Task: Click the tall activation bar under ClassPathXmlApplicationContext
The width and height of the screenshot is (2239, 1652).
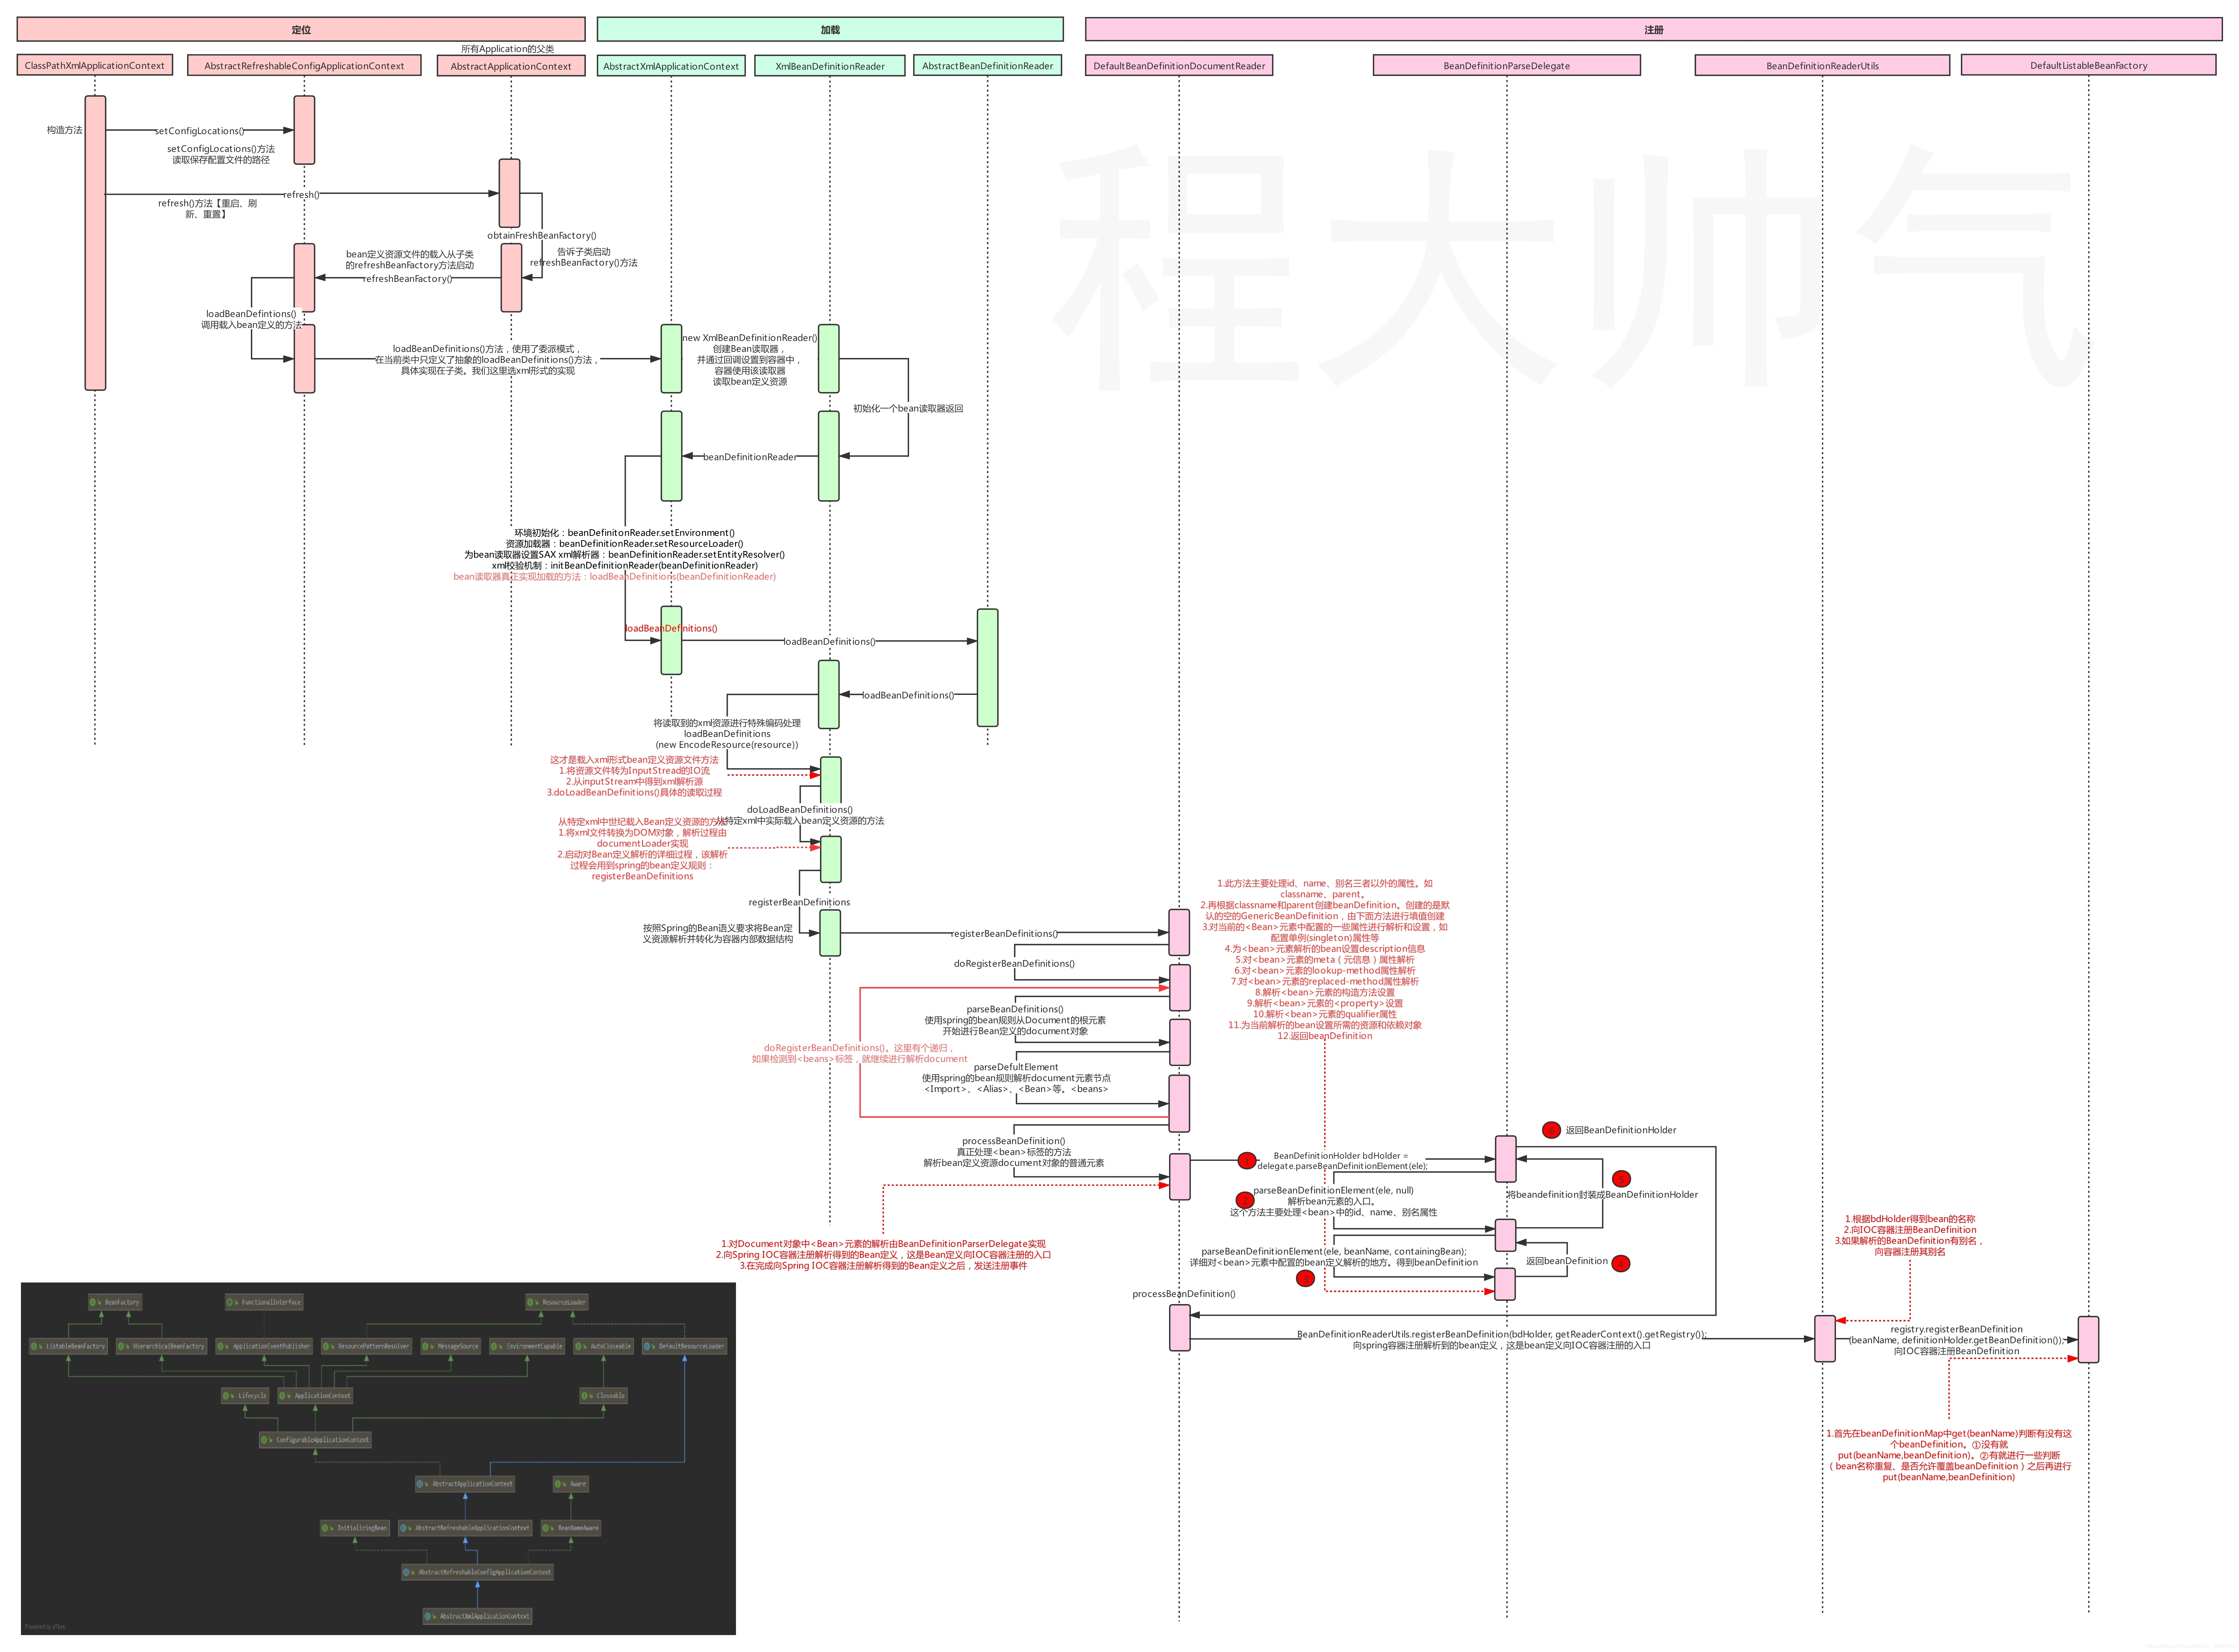Action: (x=95, y=243)
